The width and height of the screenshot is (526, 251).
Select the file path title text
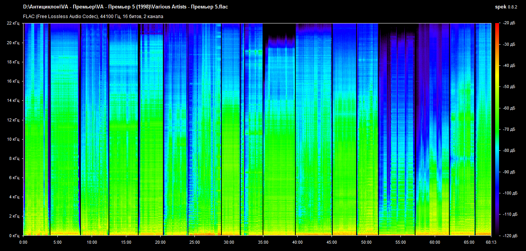coord(126,7)
